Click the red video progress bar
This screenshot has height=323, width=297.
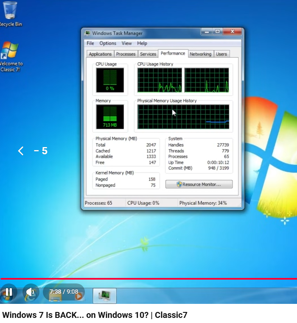[148, 279]
